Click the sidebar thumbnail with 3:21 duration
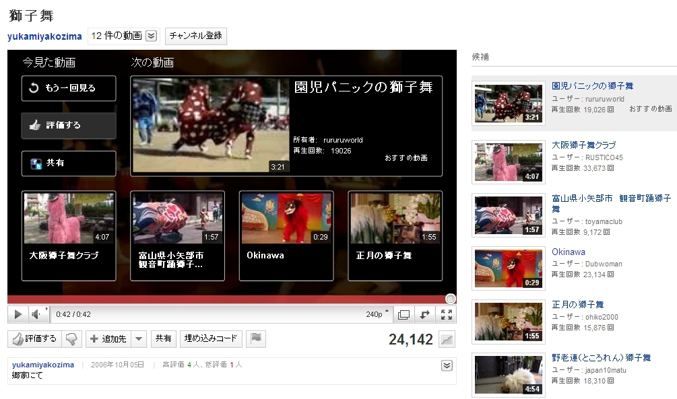 coord(509,104)
